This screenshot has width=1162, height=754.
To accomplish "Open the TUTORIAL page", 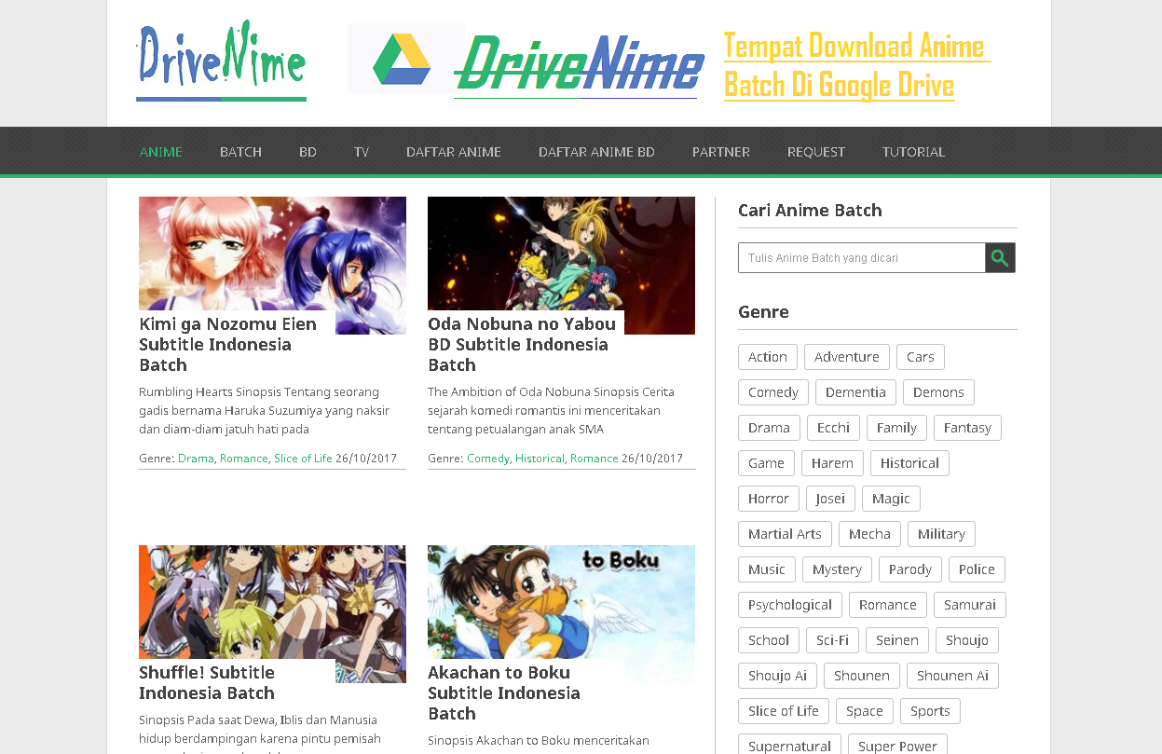I will [x=913, y=152].
